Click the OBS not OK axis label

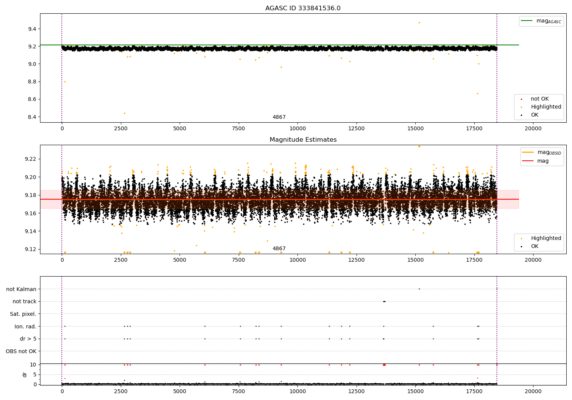pos(21,351)
